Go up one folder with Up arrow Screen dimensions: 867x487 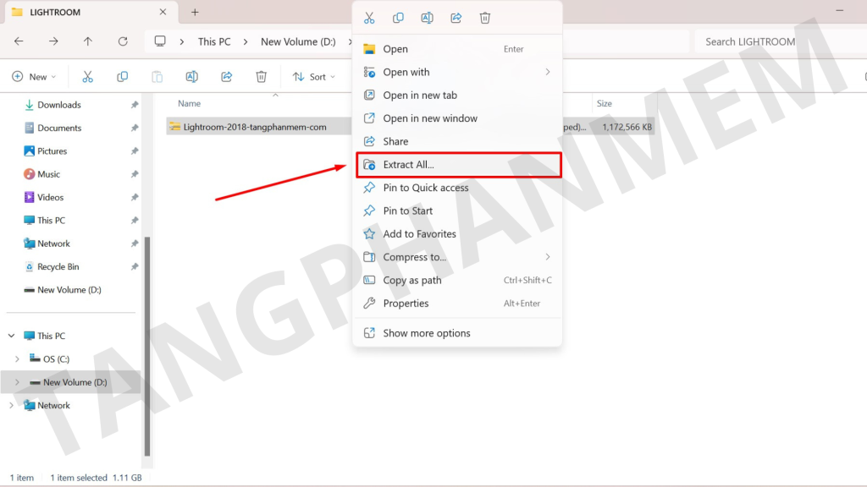(x=88, y=41)
